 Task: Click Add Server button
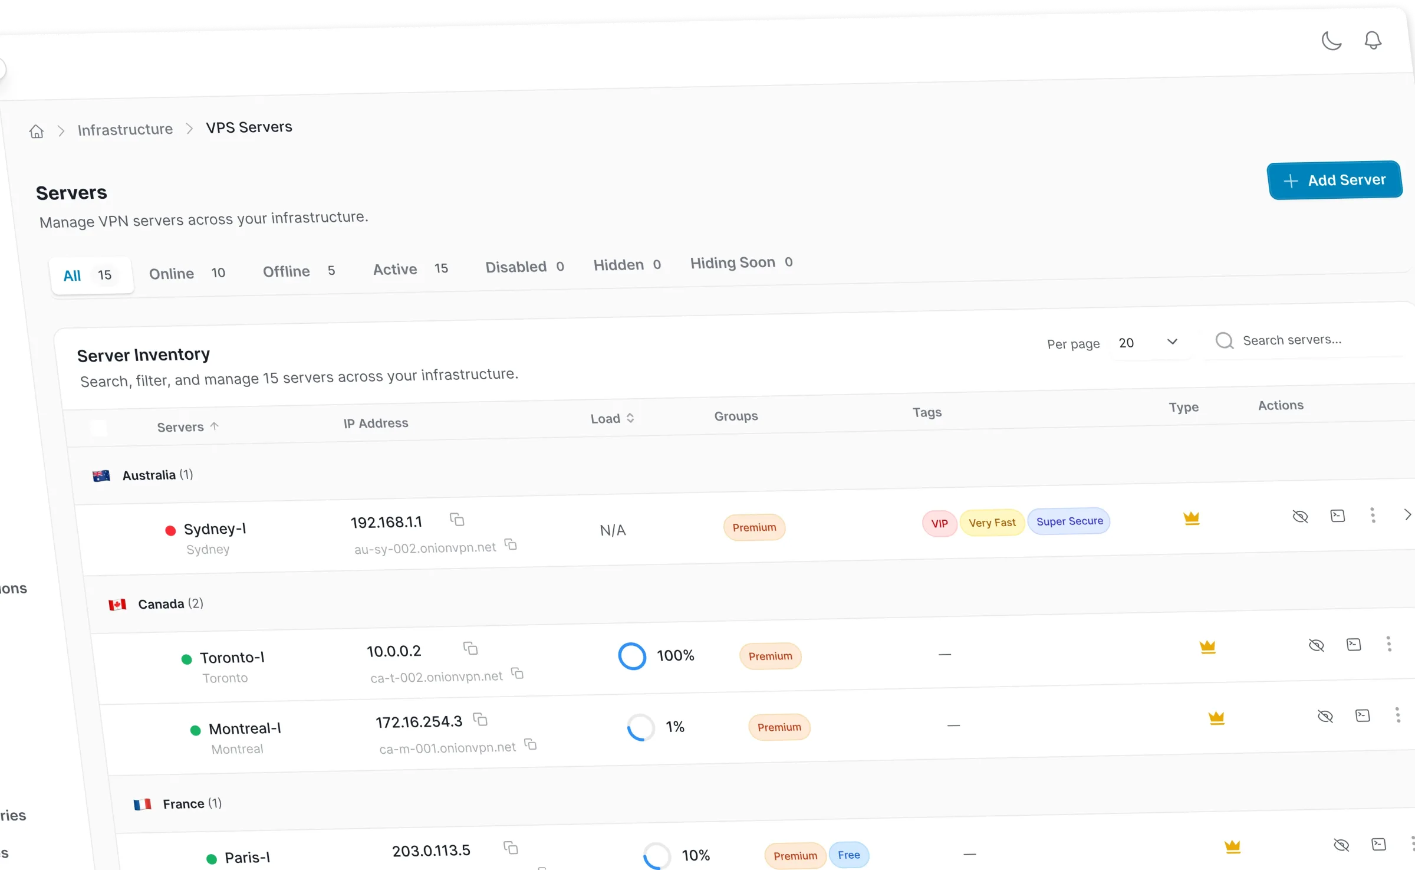(x=1334, y=180)
